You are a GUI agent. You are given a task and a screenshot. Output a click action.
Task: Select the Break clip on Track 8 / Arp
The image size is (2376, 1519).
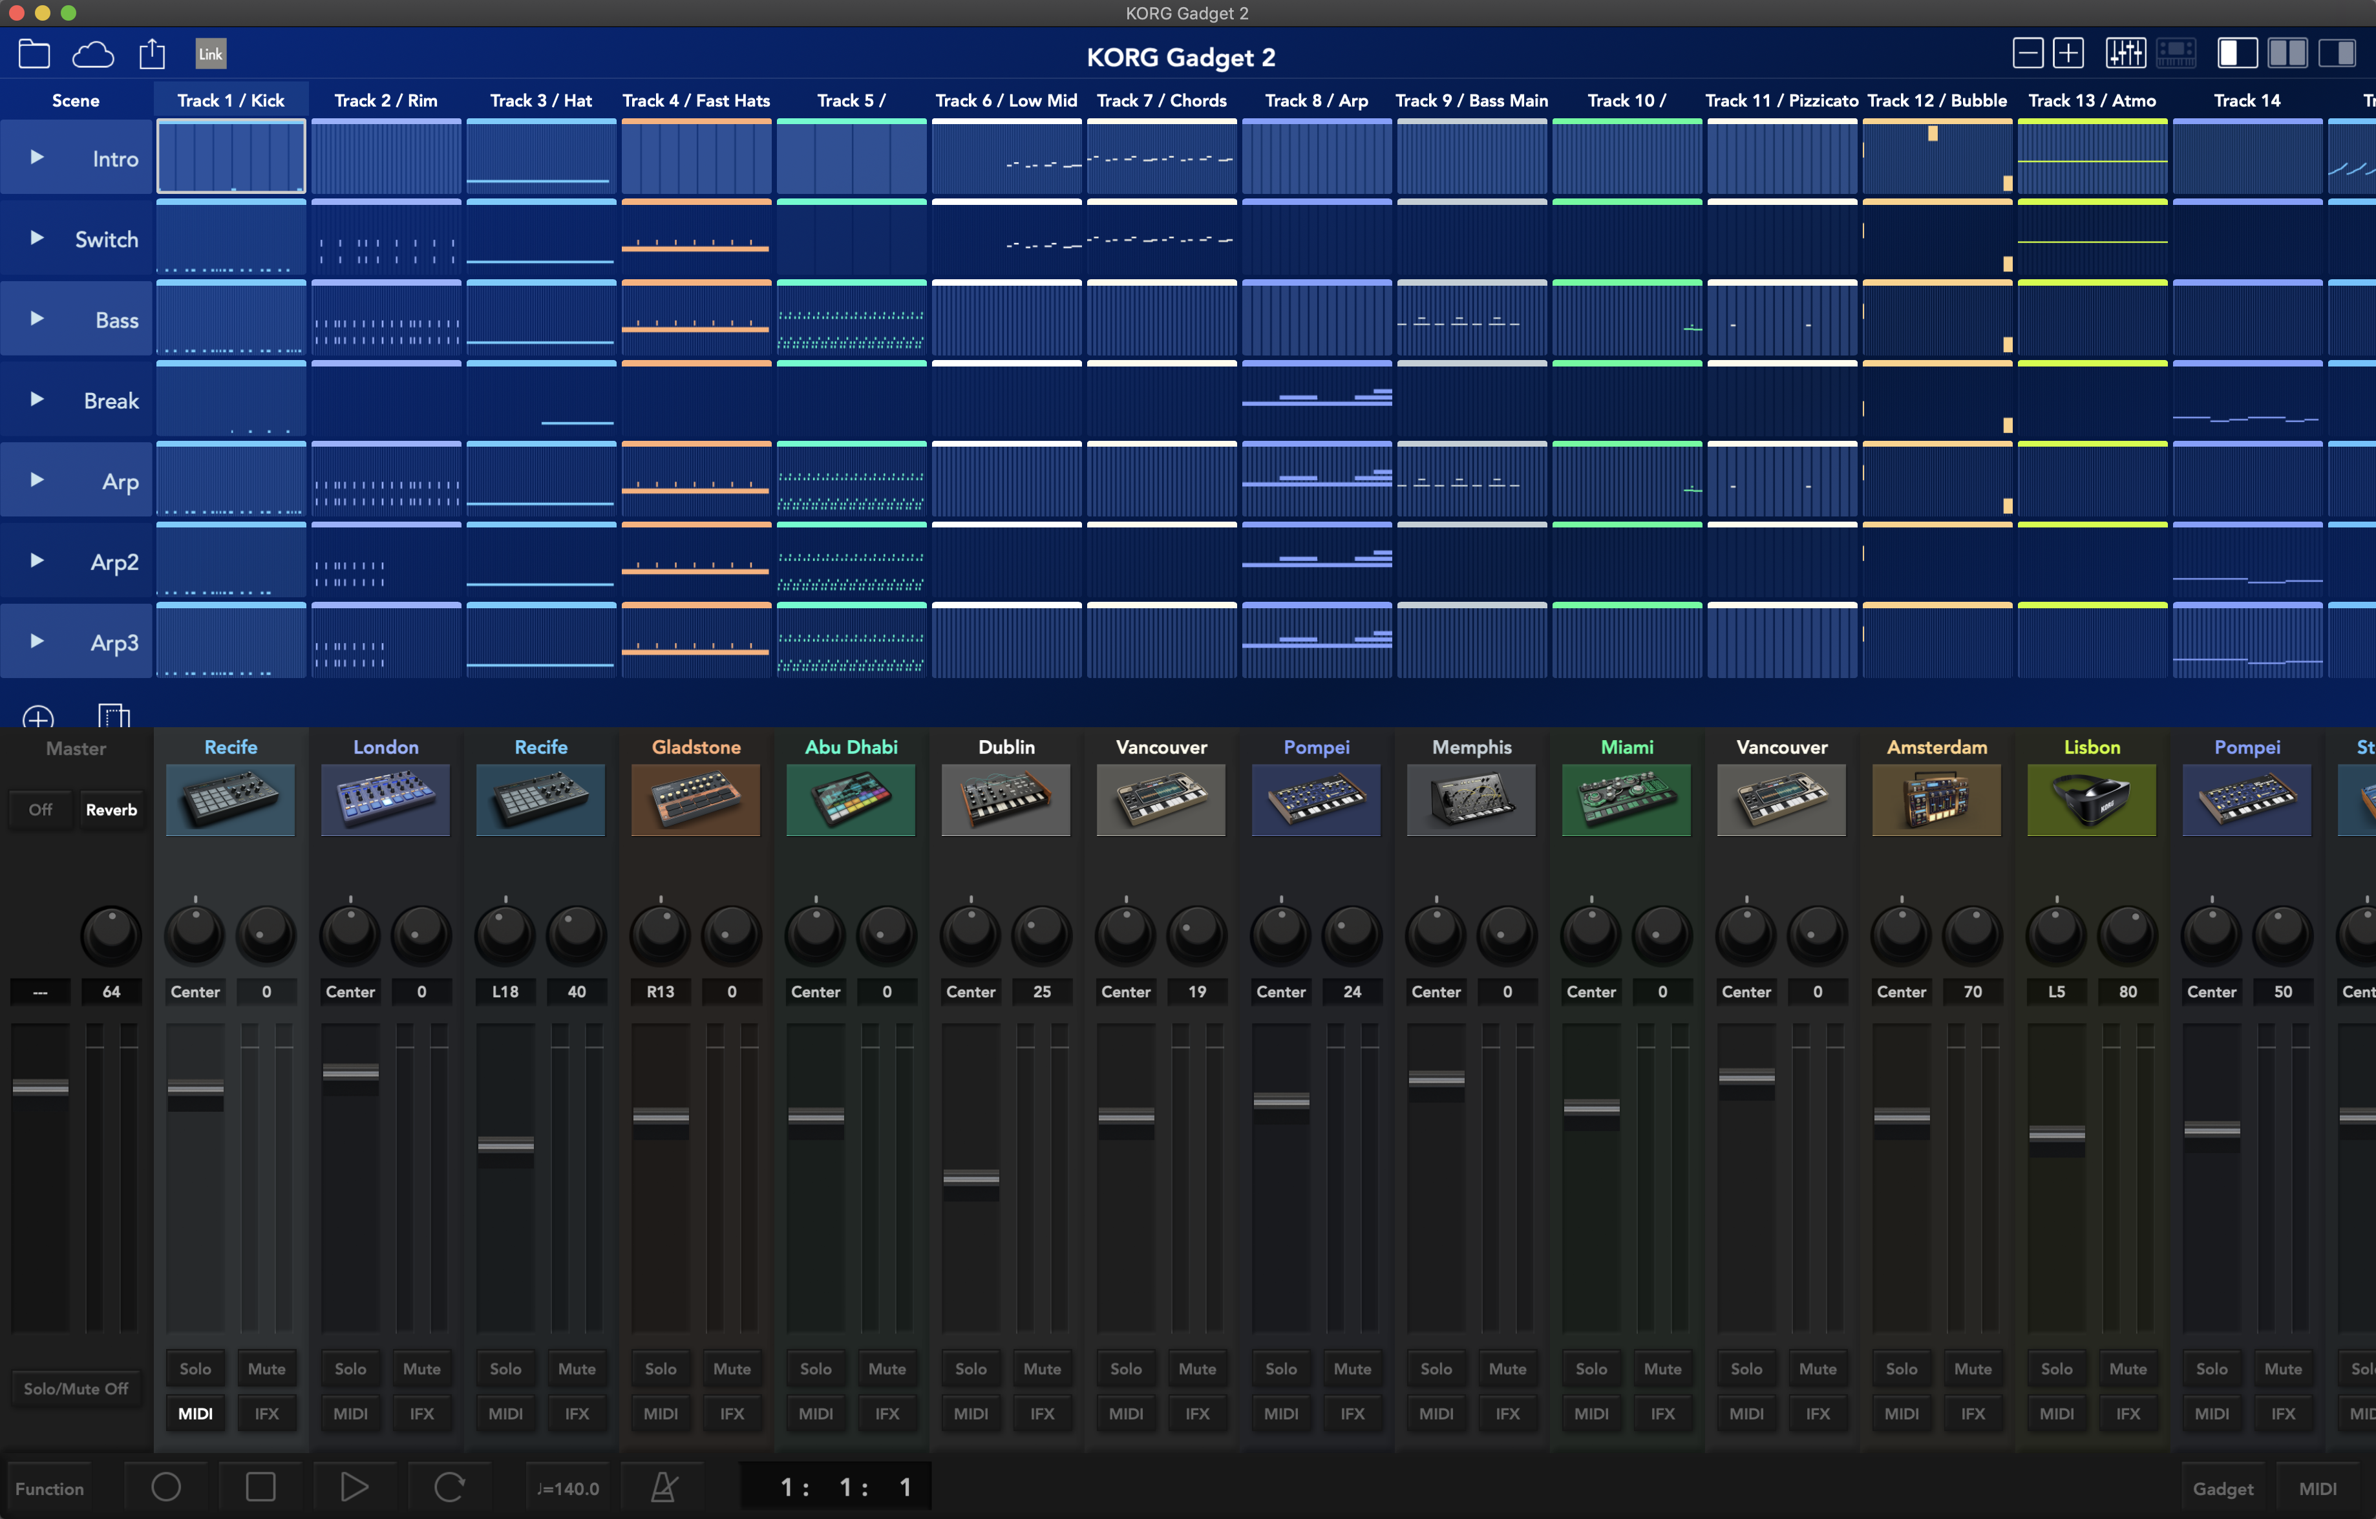coord(1316,399)
